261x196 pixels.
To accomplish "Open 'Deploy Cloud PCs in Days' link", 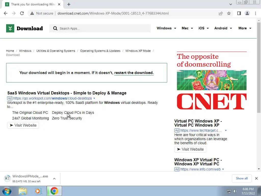I will [x=73, y=113].
